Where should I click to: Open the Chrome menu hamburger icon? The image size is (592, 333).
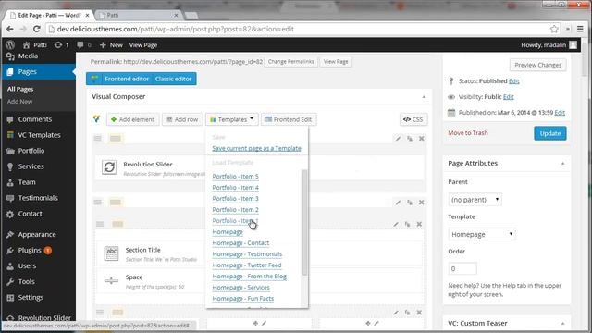coord(580,29)
